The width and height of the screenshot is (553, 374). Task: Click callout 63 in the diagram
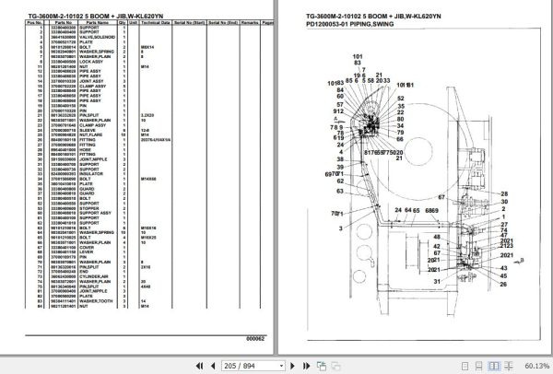pos(340,191)
